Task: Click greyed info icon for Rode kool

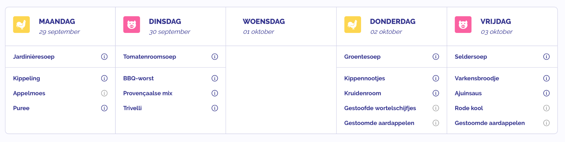Action: click(546, 108)
